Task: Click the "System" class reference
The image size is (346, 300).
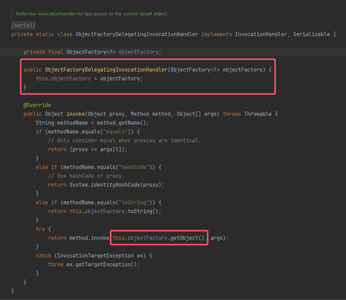Action: pyautogui.click(x=79, y=185)
